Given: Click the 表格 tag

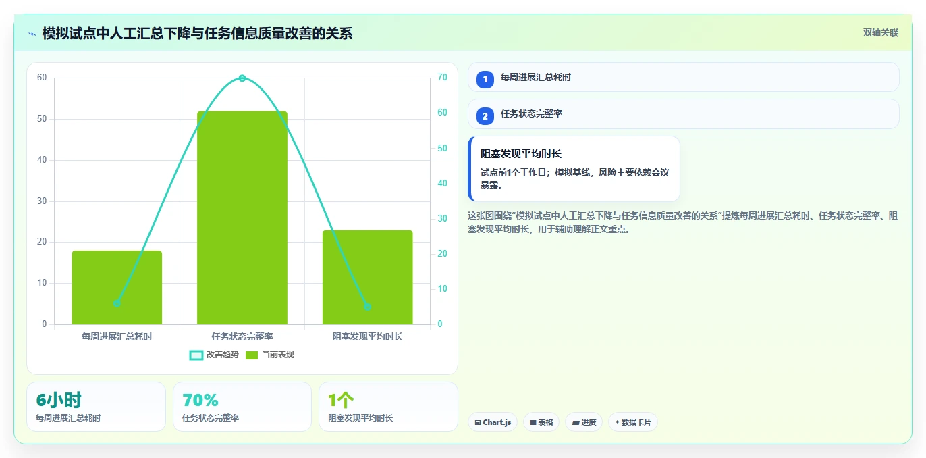Looking at the screenshot, I should [541, 422].
